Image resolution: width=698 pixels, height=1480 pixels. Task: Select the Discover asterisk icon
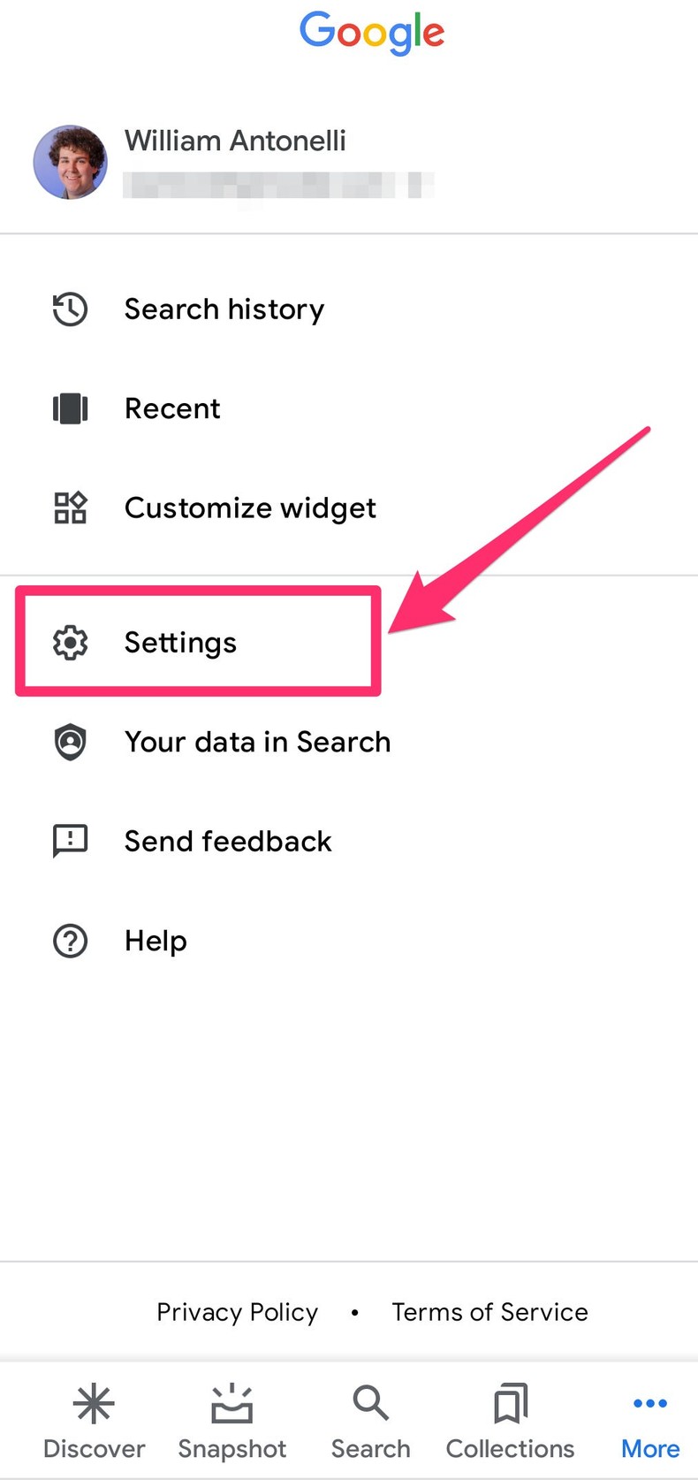pos(94,1403)
